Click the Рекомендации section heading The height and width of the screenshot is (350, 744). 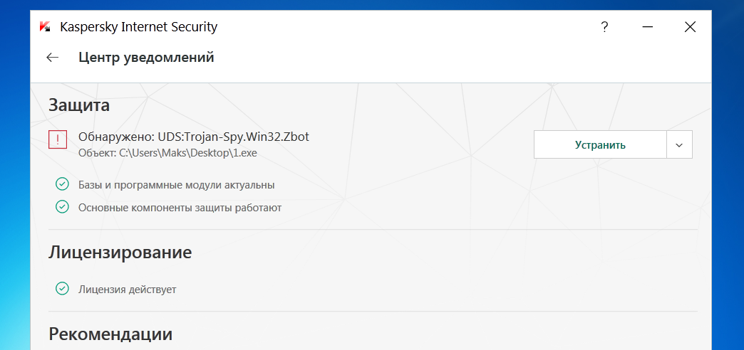pyautogui.click(x=110, y=334)
